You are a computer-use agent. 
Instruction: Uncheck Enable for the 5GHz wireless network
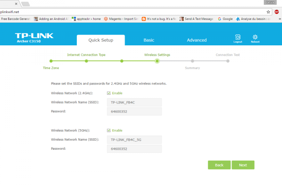108,130
